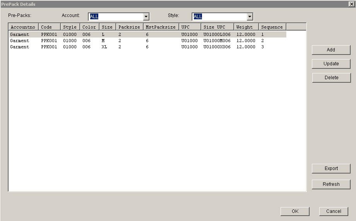Click the Add button

tap(331, 50)
